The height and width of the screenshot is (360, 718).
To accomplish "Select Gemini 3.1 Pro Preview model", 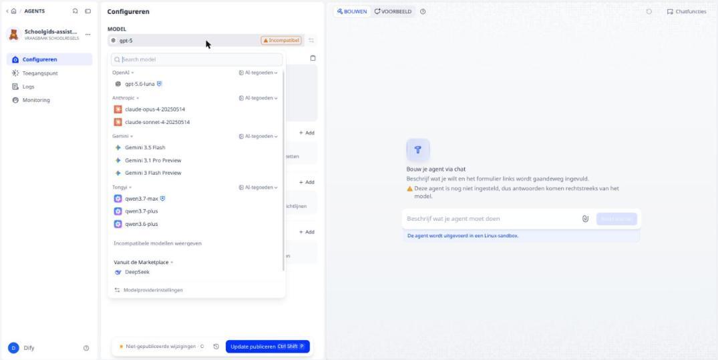I will [x=196, y=161].
